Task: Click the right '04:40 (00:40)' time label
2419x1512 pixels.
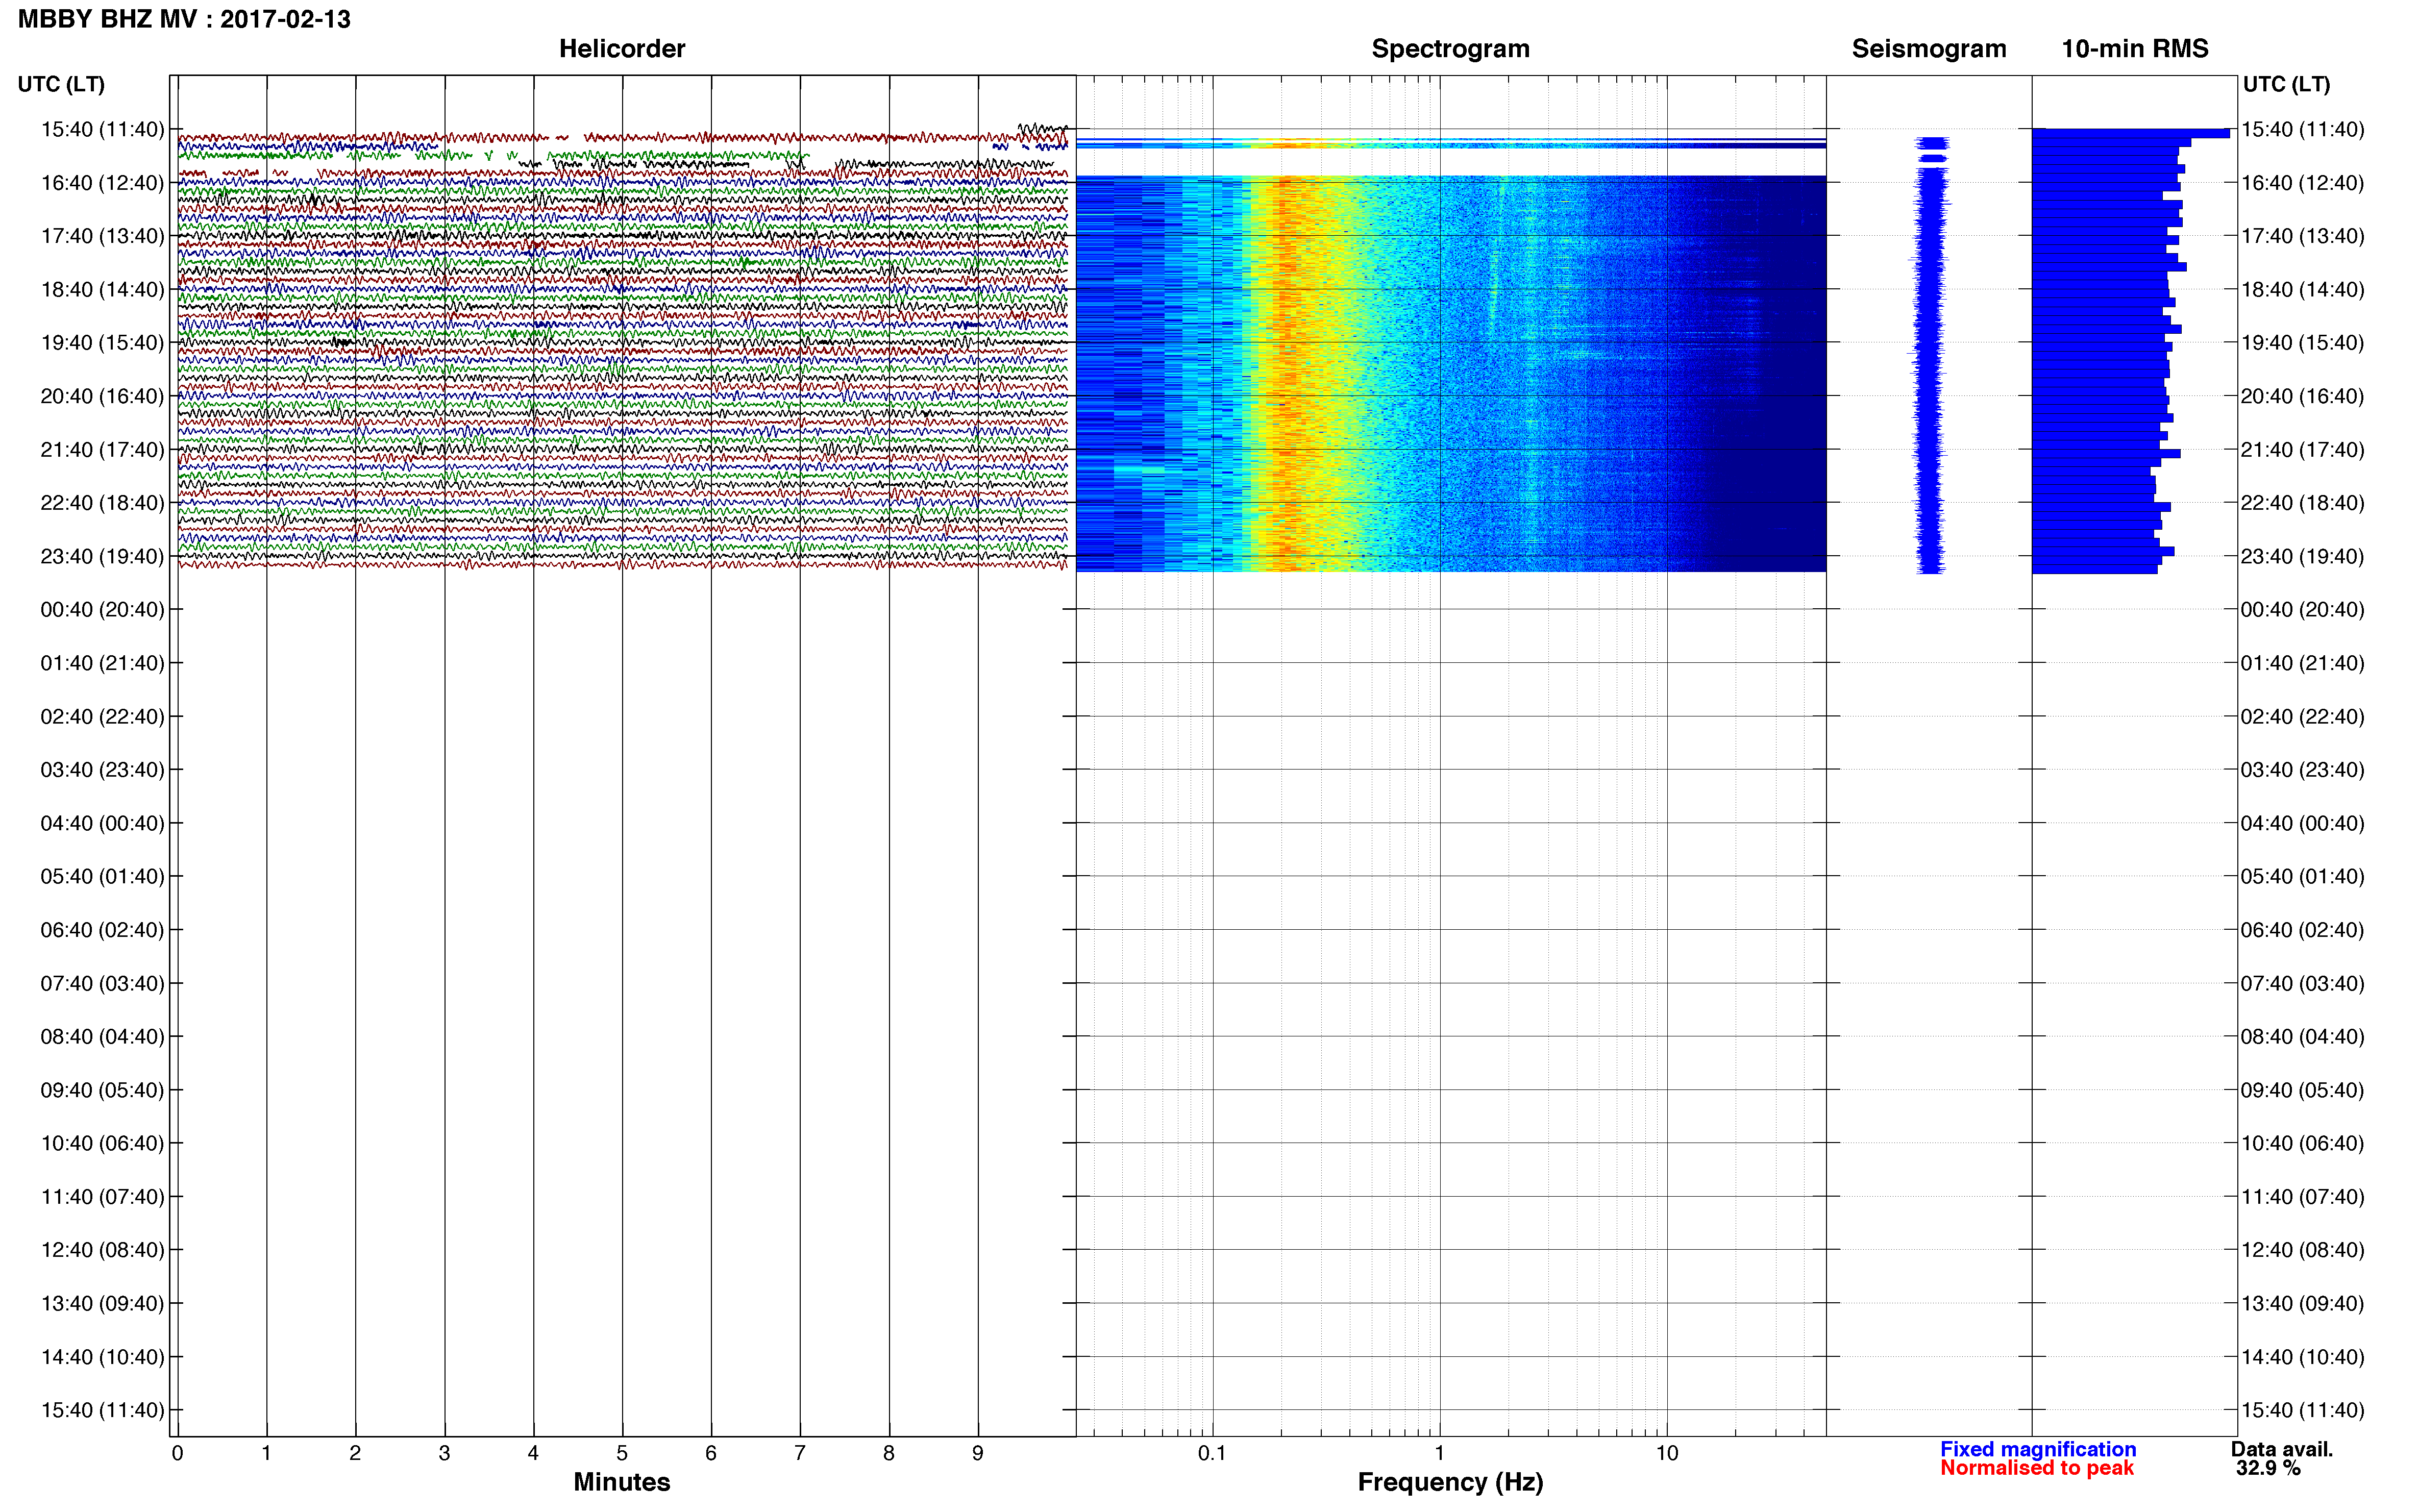Action: coord(2302,824)
